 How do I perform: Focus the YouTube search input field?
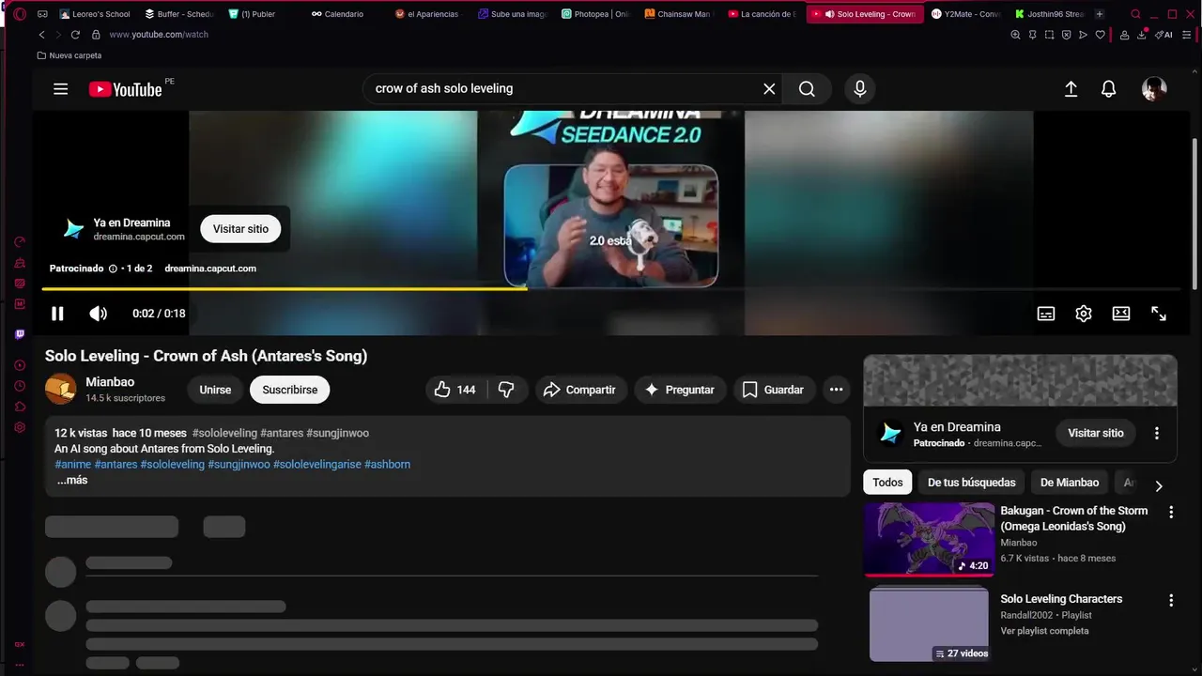point(563,88)
